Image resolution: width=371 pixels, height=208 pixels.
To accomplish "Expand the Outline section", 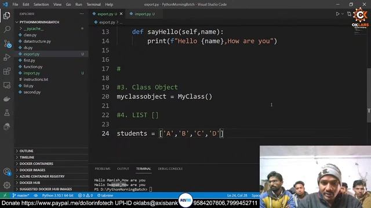I will coord(26,151).
